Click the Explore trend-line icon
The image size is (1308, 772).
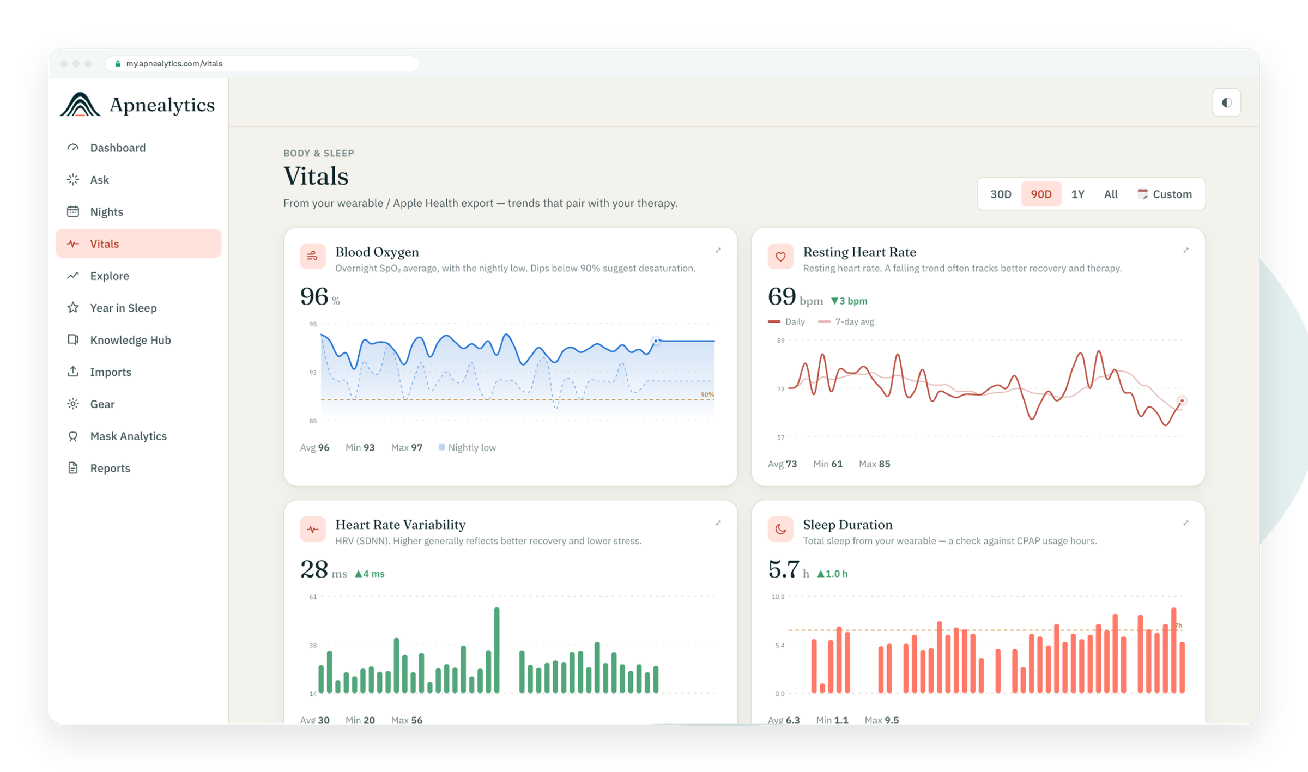click(73, 276)
